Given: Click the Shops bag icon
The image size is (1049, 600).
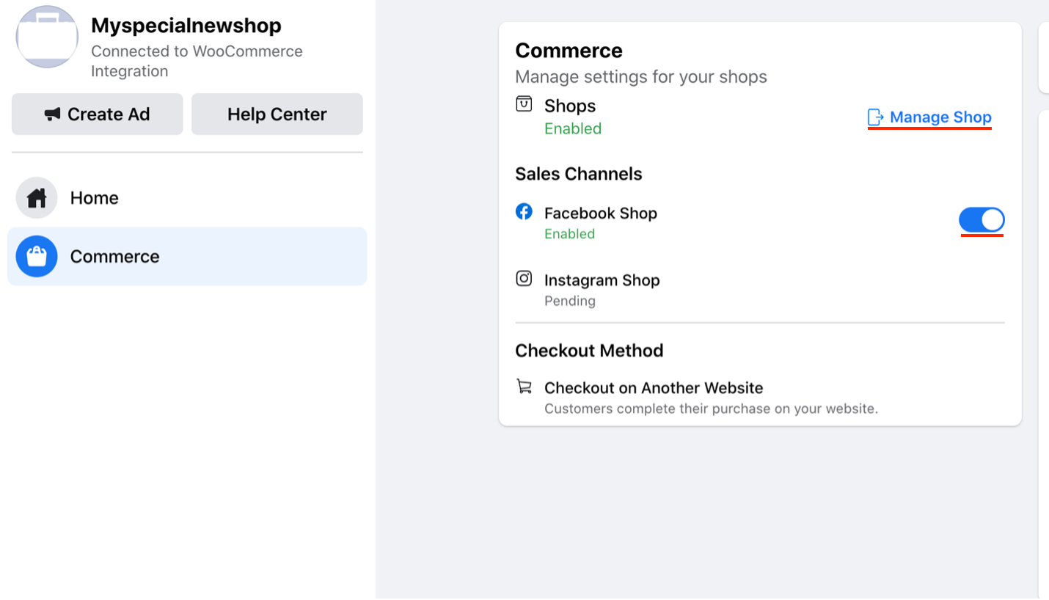Looking at the screenshot, I should tap(524, 103).
